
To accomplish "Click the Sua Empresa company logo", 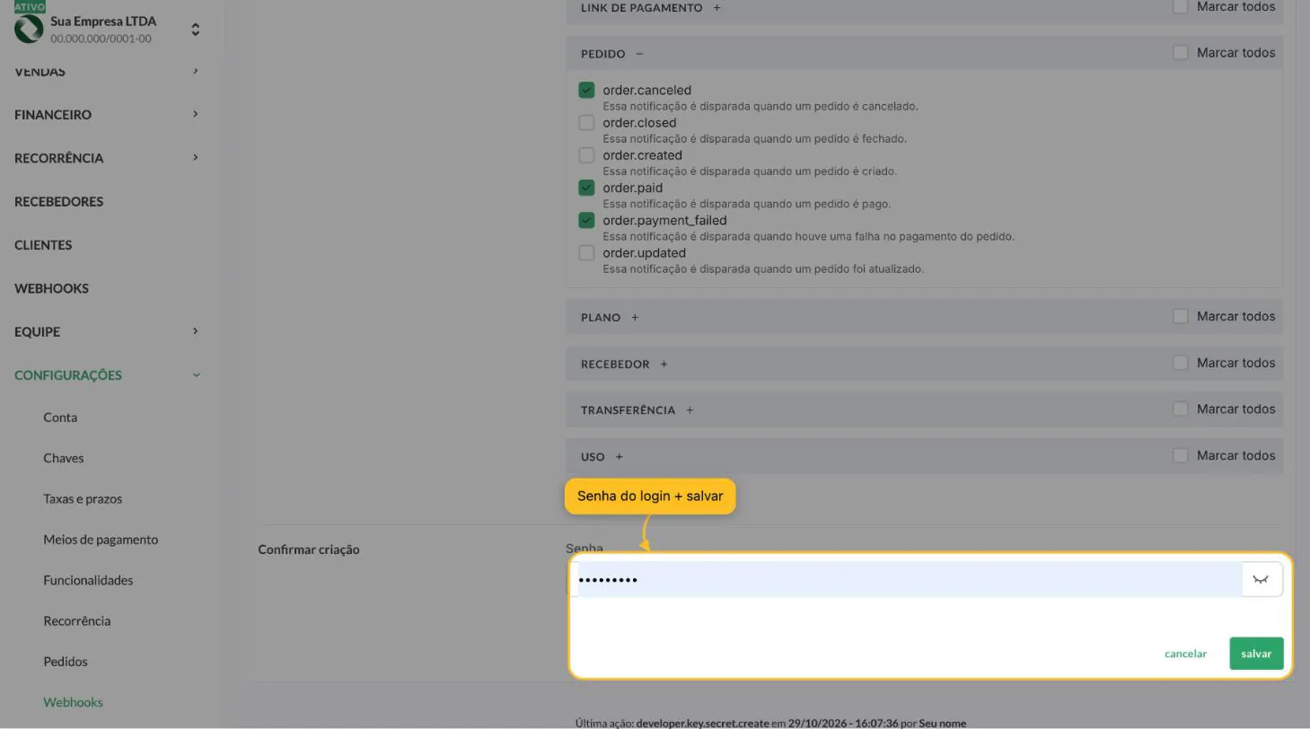I will pos(29,29).
